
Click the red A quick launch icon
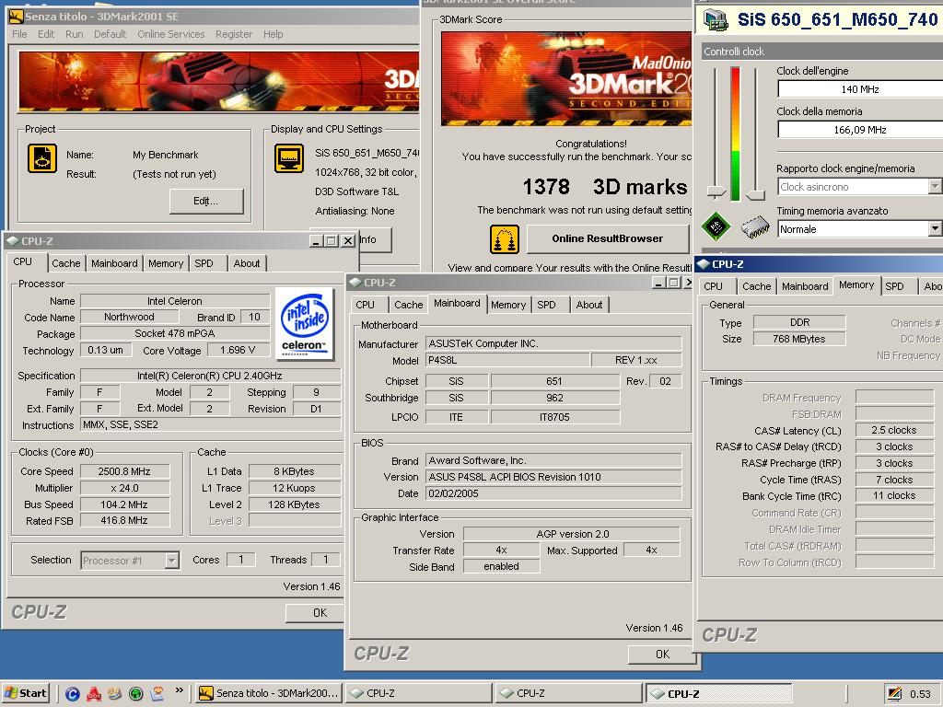(94, 694)
